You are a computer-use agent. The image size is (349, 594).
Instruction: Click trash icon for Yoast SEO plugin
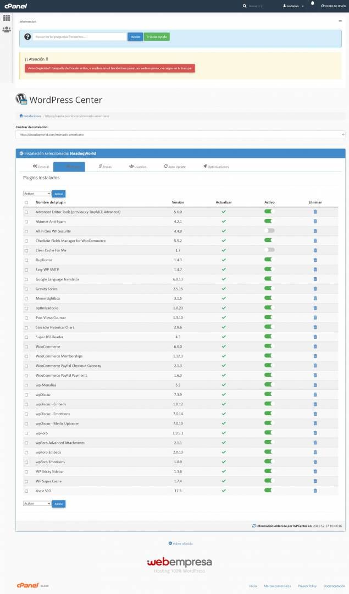click(315, 491)
